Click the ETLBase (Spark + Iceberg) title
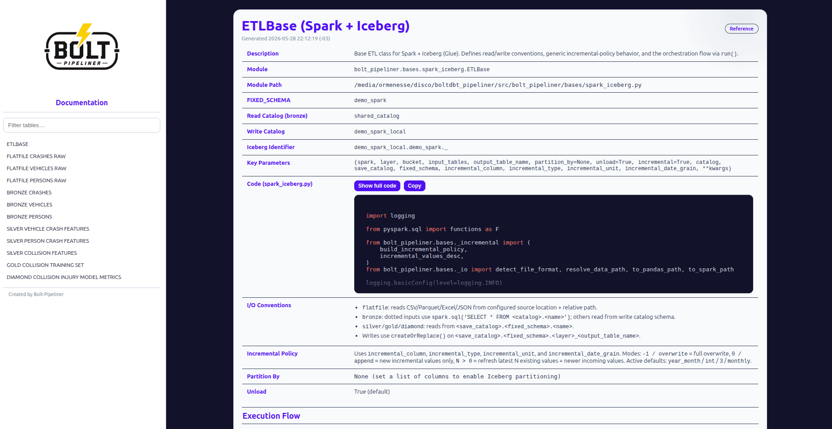832x429 pixels. coord(326,26)
